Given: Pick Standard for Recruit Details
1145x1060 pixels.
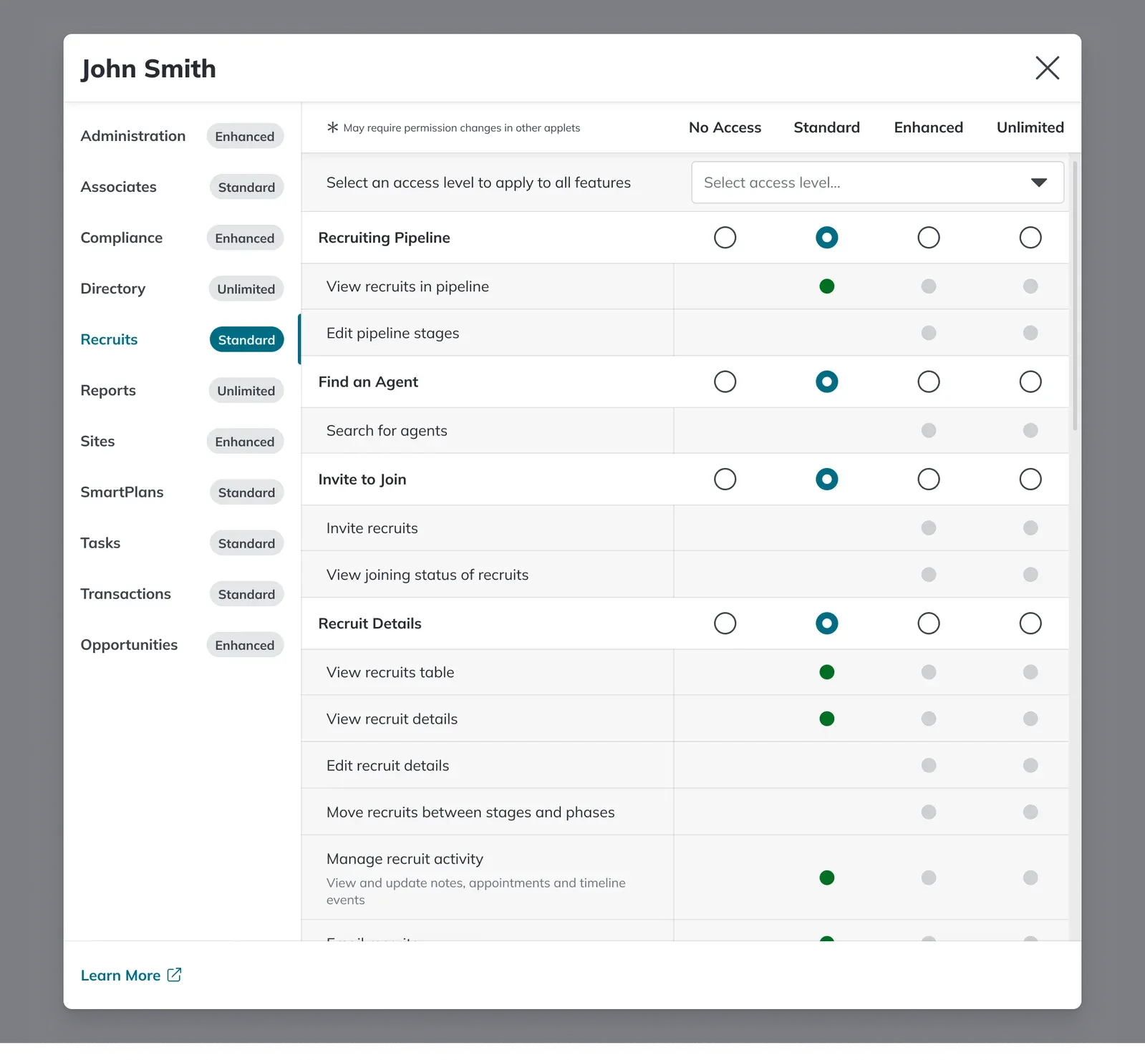Looking at the screenshot, I should [826, 623].
